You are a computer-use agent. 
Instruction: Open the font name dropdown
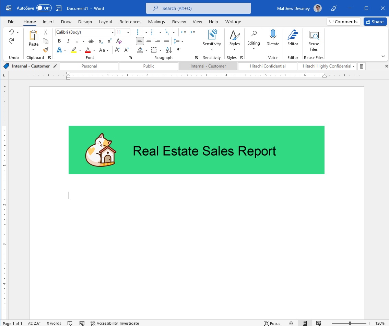(113, 32)
